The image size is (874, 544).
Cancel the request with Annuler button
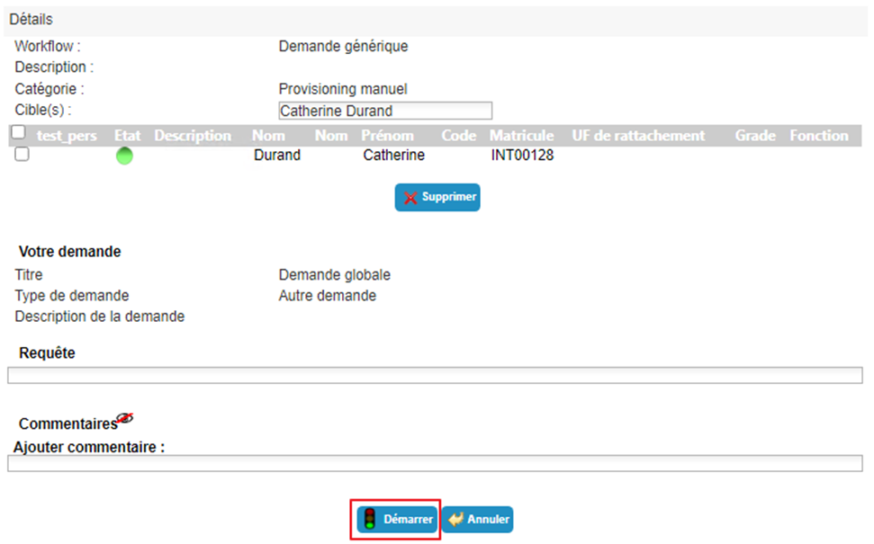click(x=478, y=519)
